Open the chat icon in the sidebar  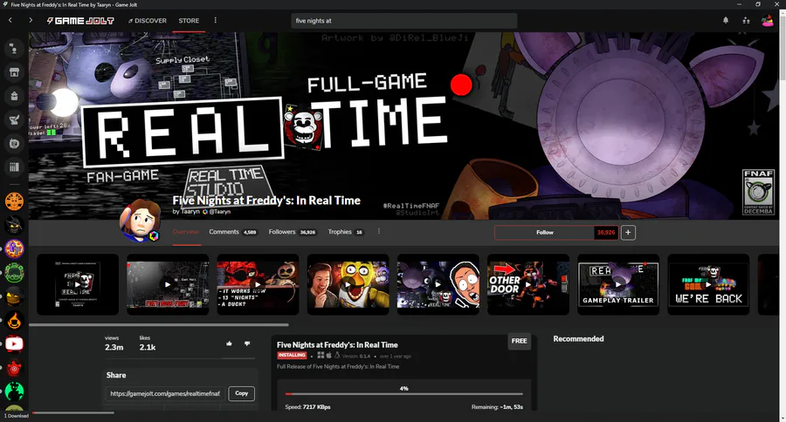14,49
